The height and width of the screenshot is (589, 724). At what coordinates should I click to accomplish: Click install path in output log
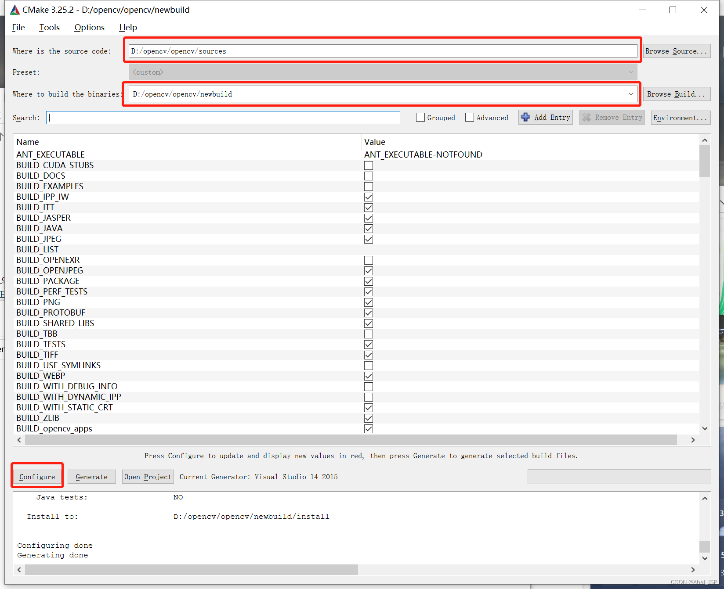click(251, 517)
